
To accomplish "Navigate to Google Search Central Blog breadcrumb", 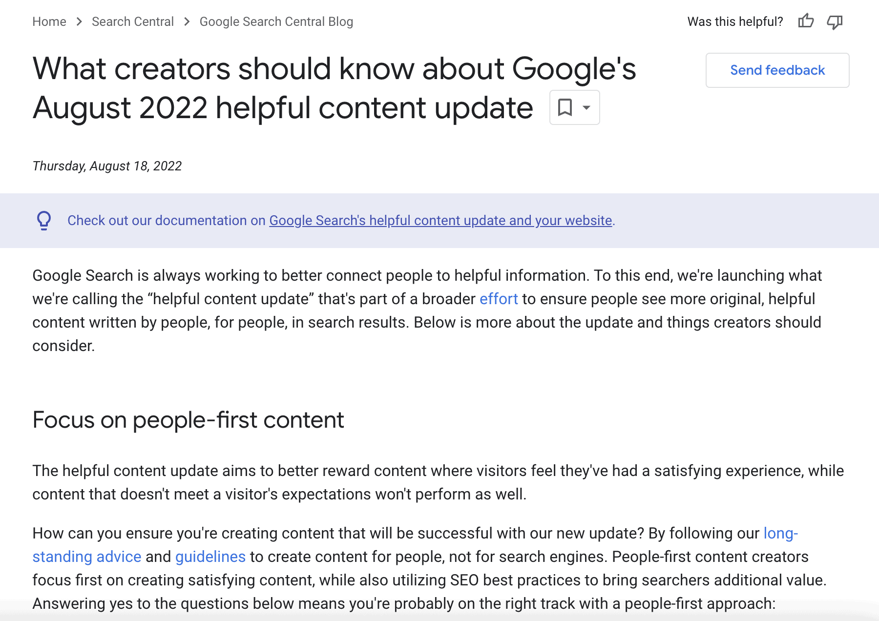I will coord(276,22).
